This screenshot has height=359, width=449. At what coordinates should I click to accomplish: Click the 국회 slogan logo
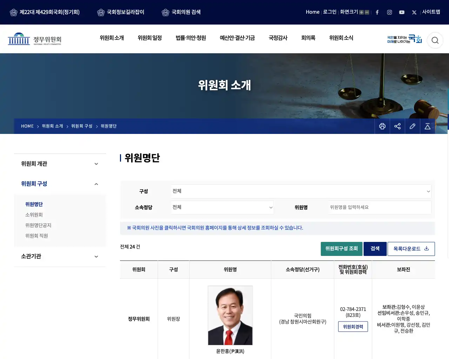[404, 39]
